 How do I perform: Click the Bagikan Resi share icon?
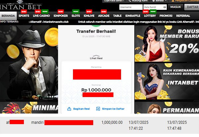click(69, 109)
